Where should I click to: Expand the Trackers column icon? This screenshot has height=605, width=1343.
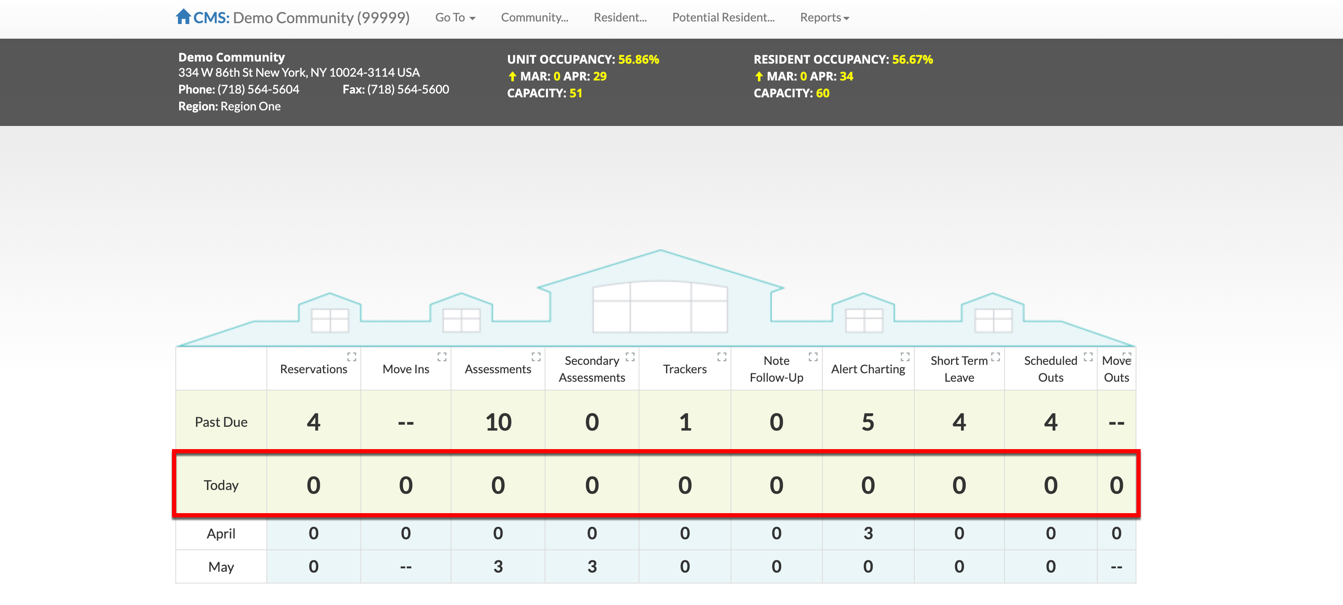722,357
